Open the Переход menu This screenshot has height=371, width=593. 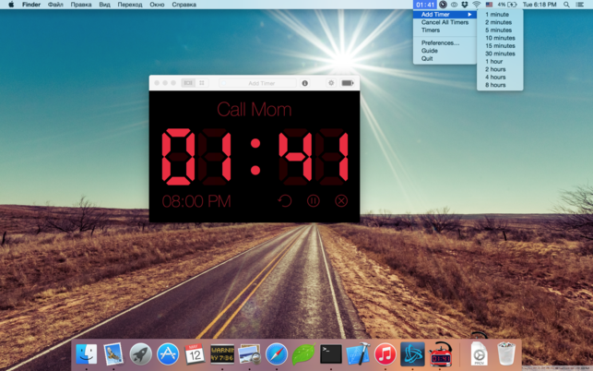tap(130, 5)
